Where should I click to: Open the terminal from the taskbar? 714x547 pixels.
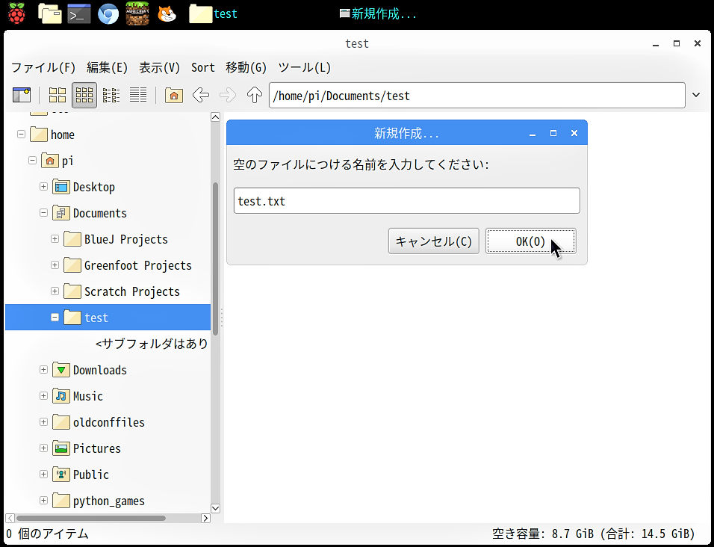pos(78,13)
